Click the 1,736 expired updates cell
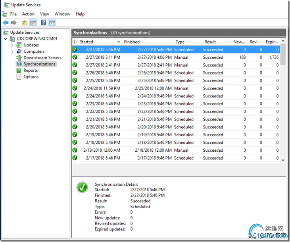 274,57
